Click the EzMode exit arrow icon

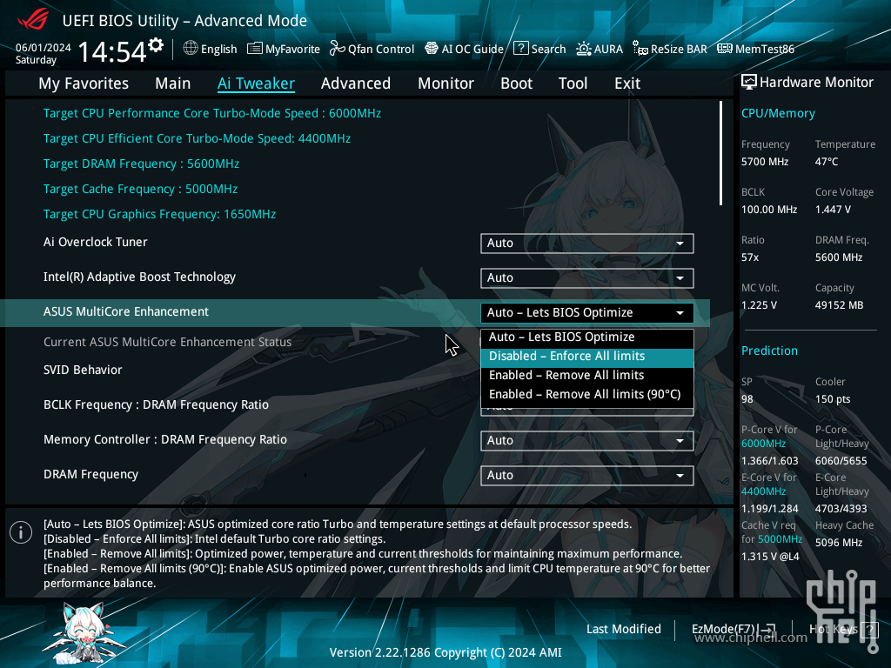pos(767,629)
